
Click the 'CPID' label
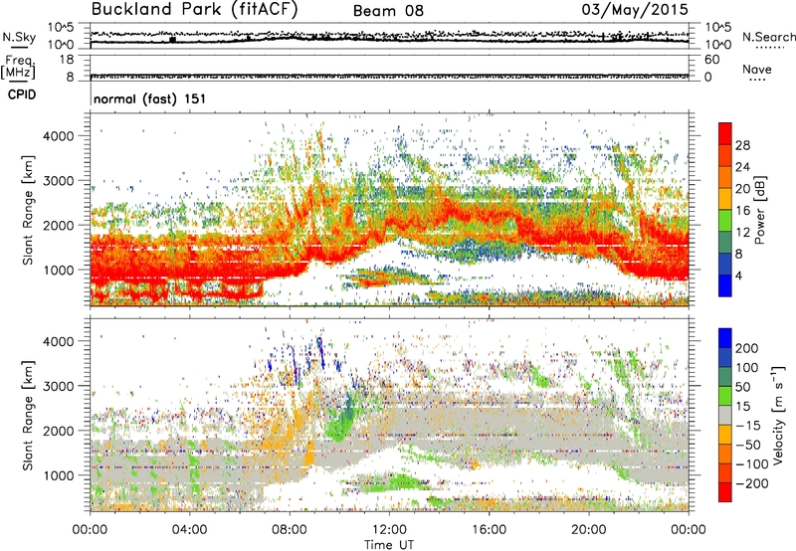[x=22, y=94]
